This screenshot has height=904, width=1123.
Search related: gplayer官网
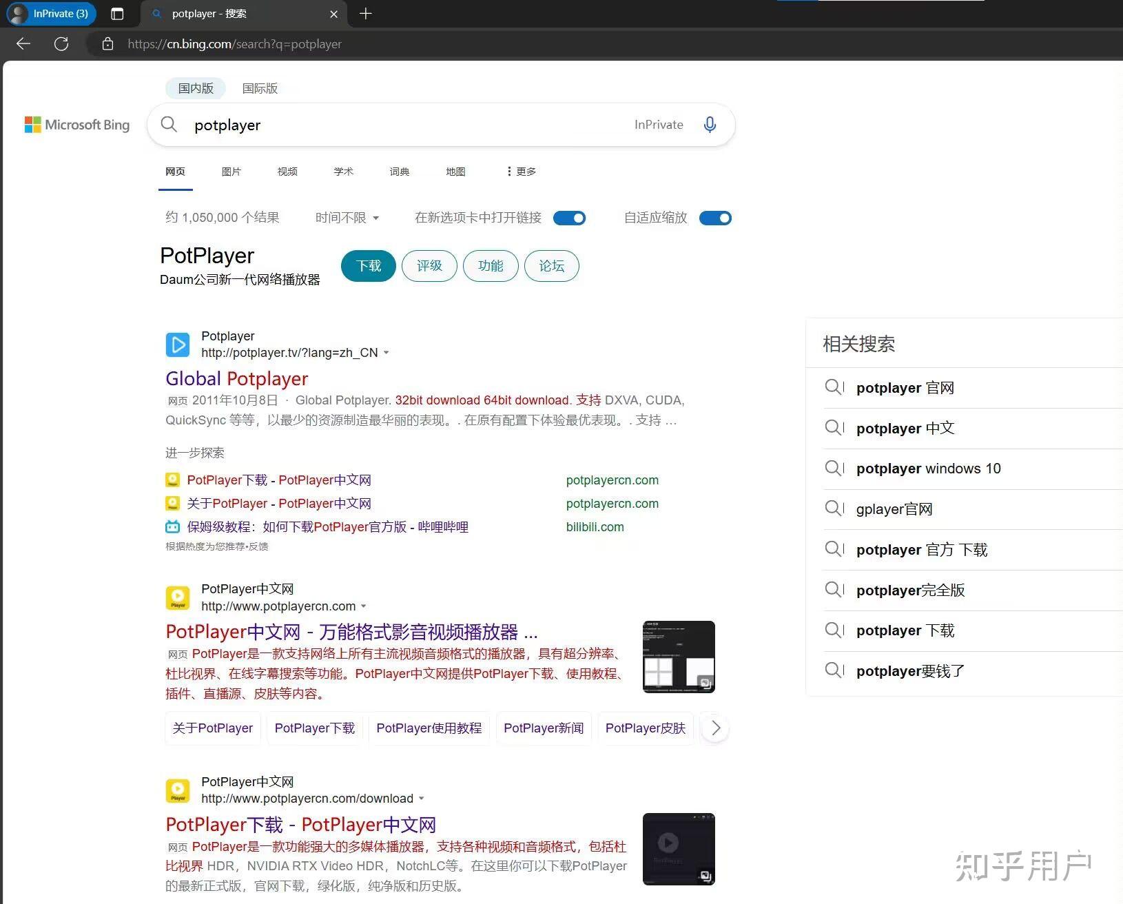pyautogui.click(x=894, y=509)
